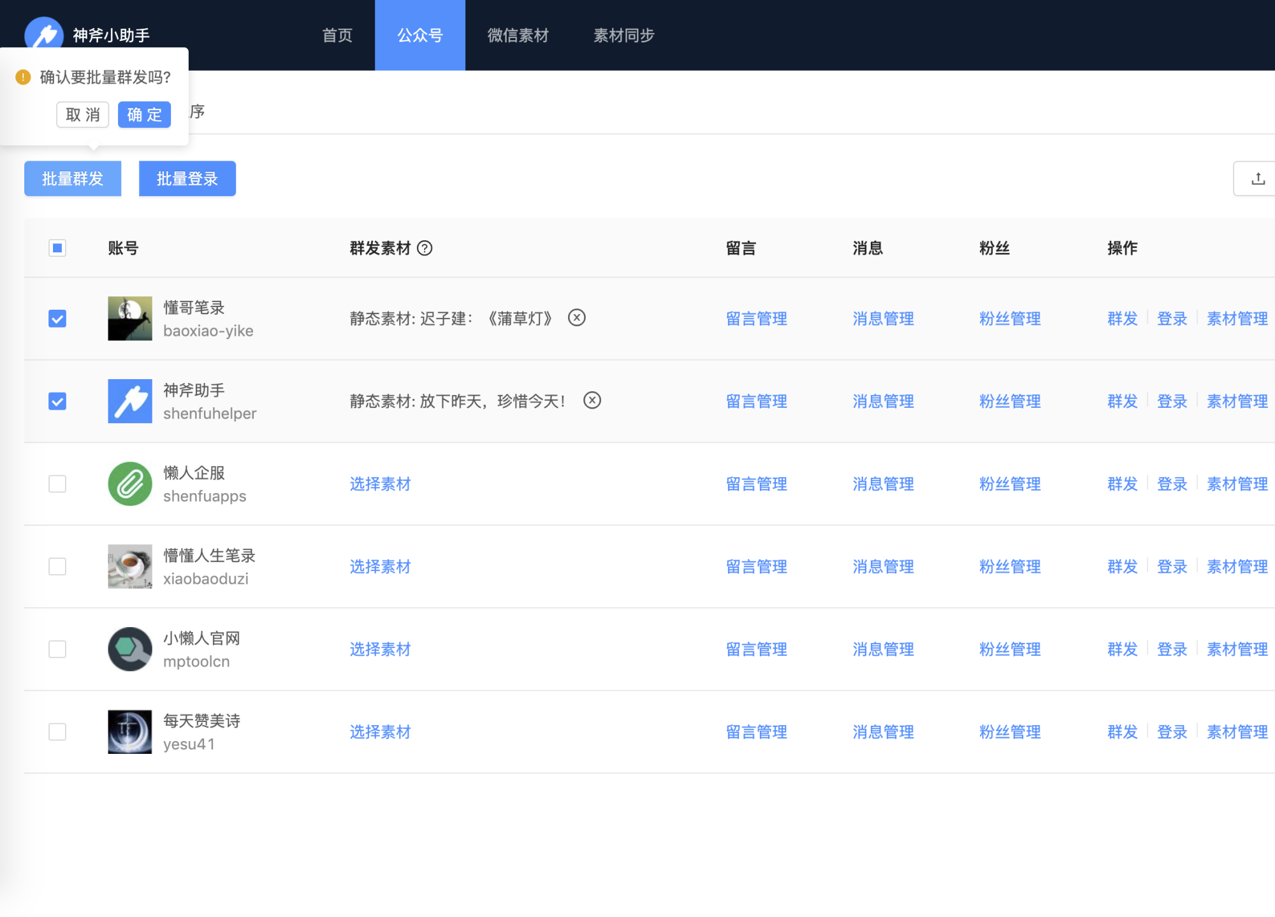1275x917 pixels.
Task: Uncheck the 神斧助手 row checkbox
Action: [x=57, y=401]
